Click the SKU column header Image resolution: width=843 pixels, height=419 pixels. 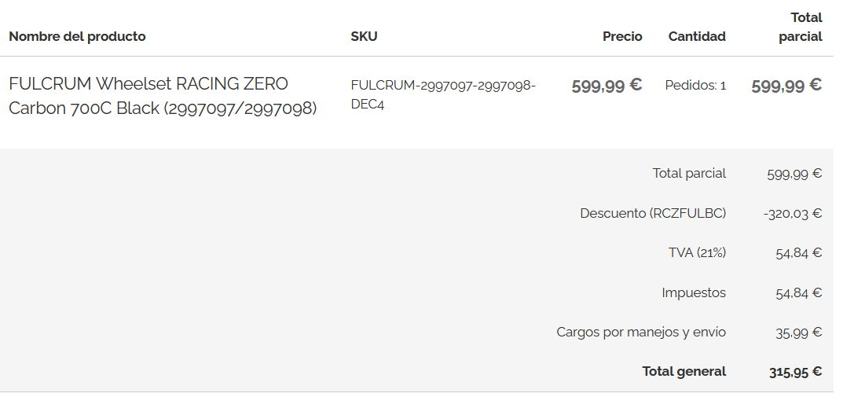click(x=364, y=36)
